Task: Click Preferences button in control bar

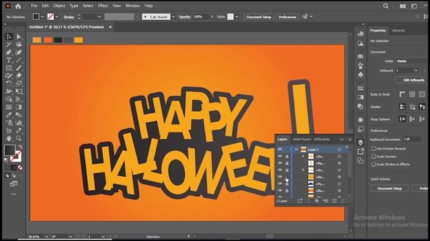Action: (x=288, y=17)
